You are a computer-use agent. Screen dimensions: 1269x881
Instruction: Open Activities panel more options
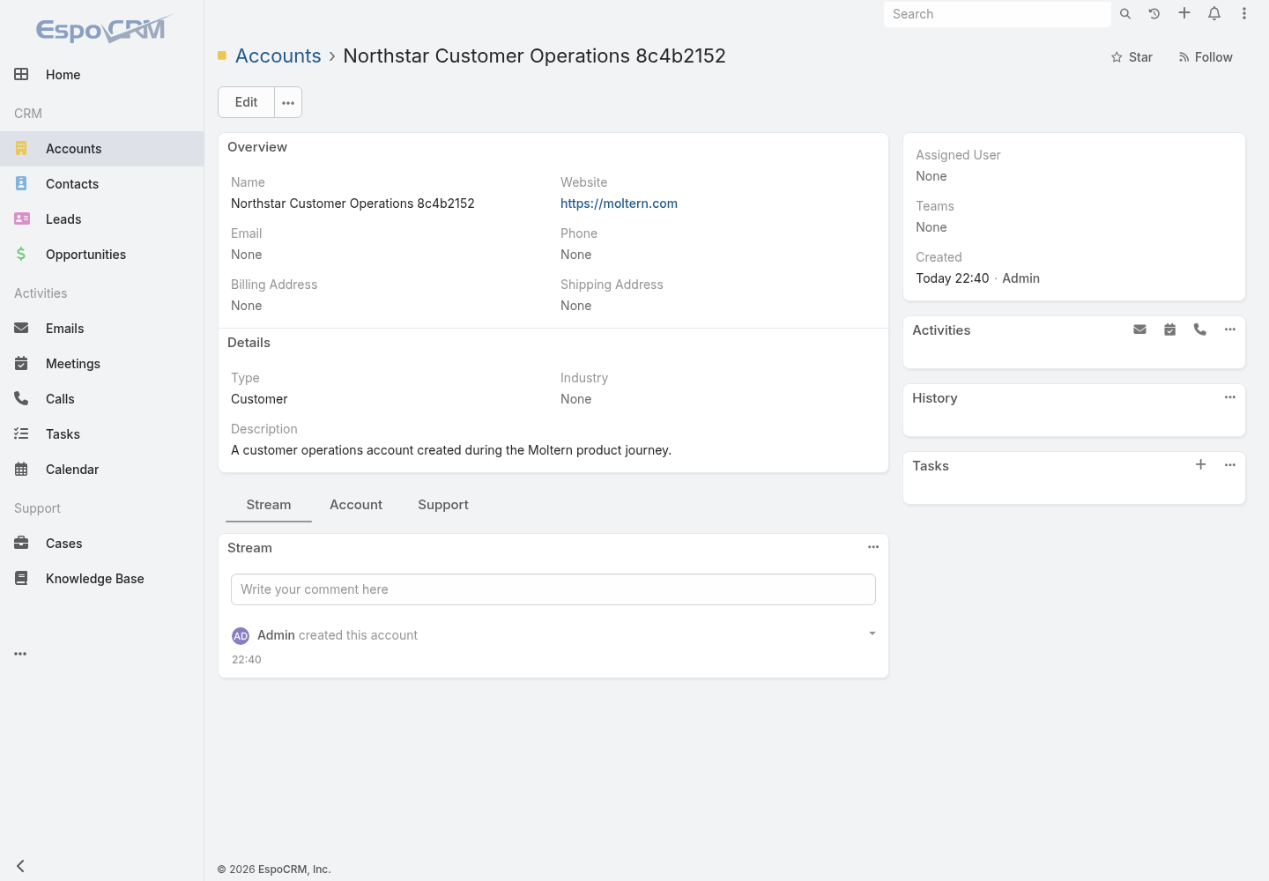point(1230,329)
